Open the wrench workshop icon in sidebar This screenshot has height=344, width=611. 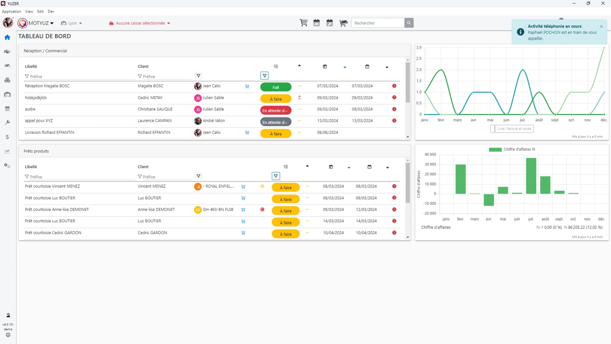pos(8,122)
